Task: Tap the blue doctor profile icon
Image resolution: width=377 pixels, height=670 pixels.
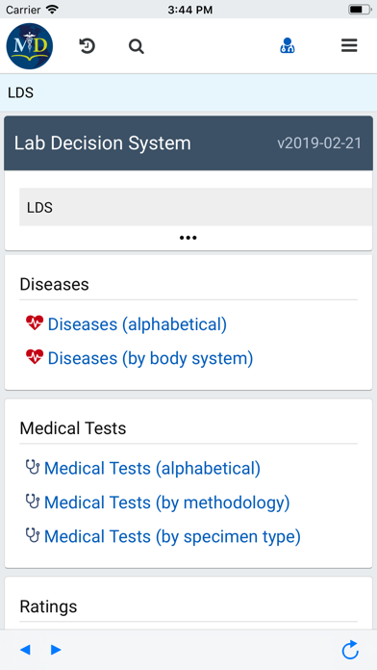Action: tap(288, 45)
